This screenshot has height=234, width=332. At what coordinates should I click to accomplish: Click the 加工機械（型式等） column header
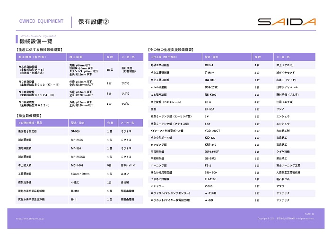[x=32, y=56]
